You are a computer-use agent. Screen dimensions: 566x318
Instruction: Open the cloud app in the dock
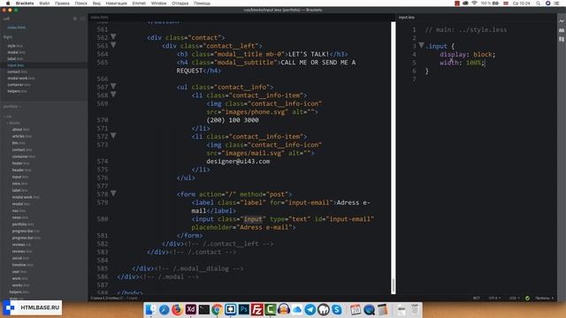(x=297, y=309)
